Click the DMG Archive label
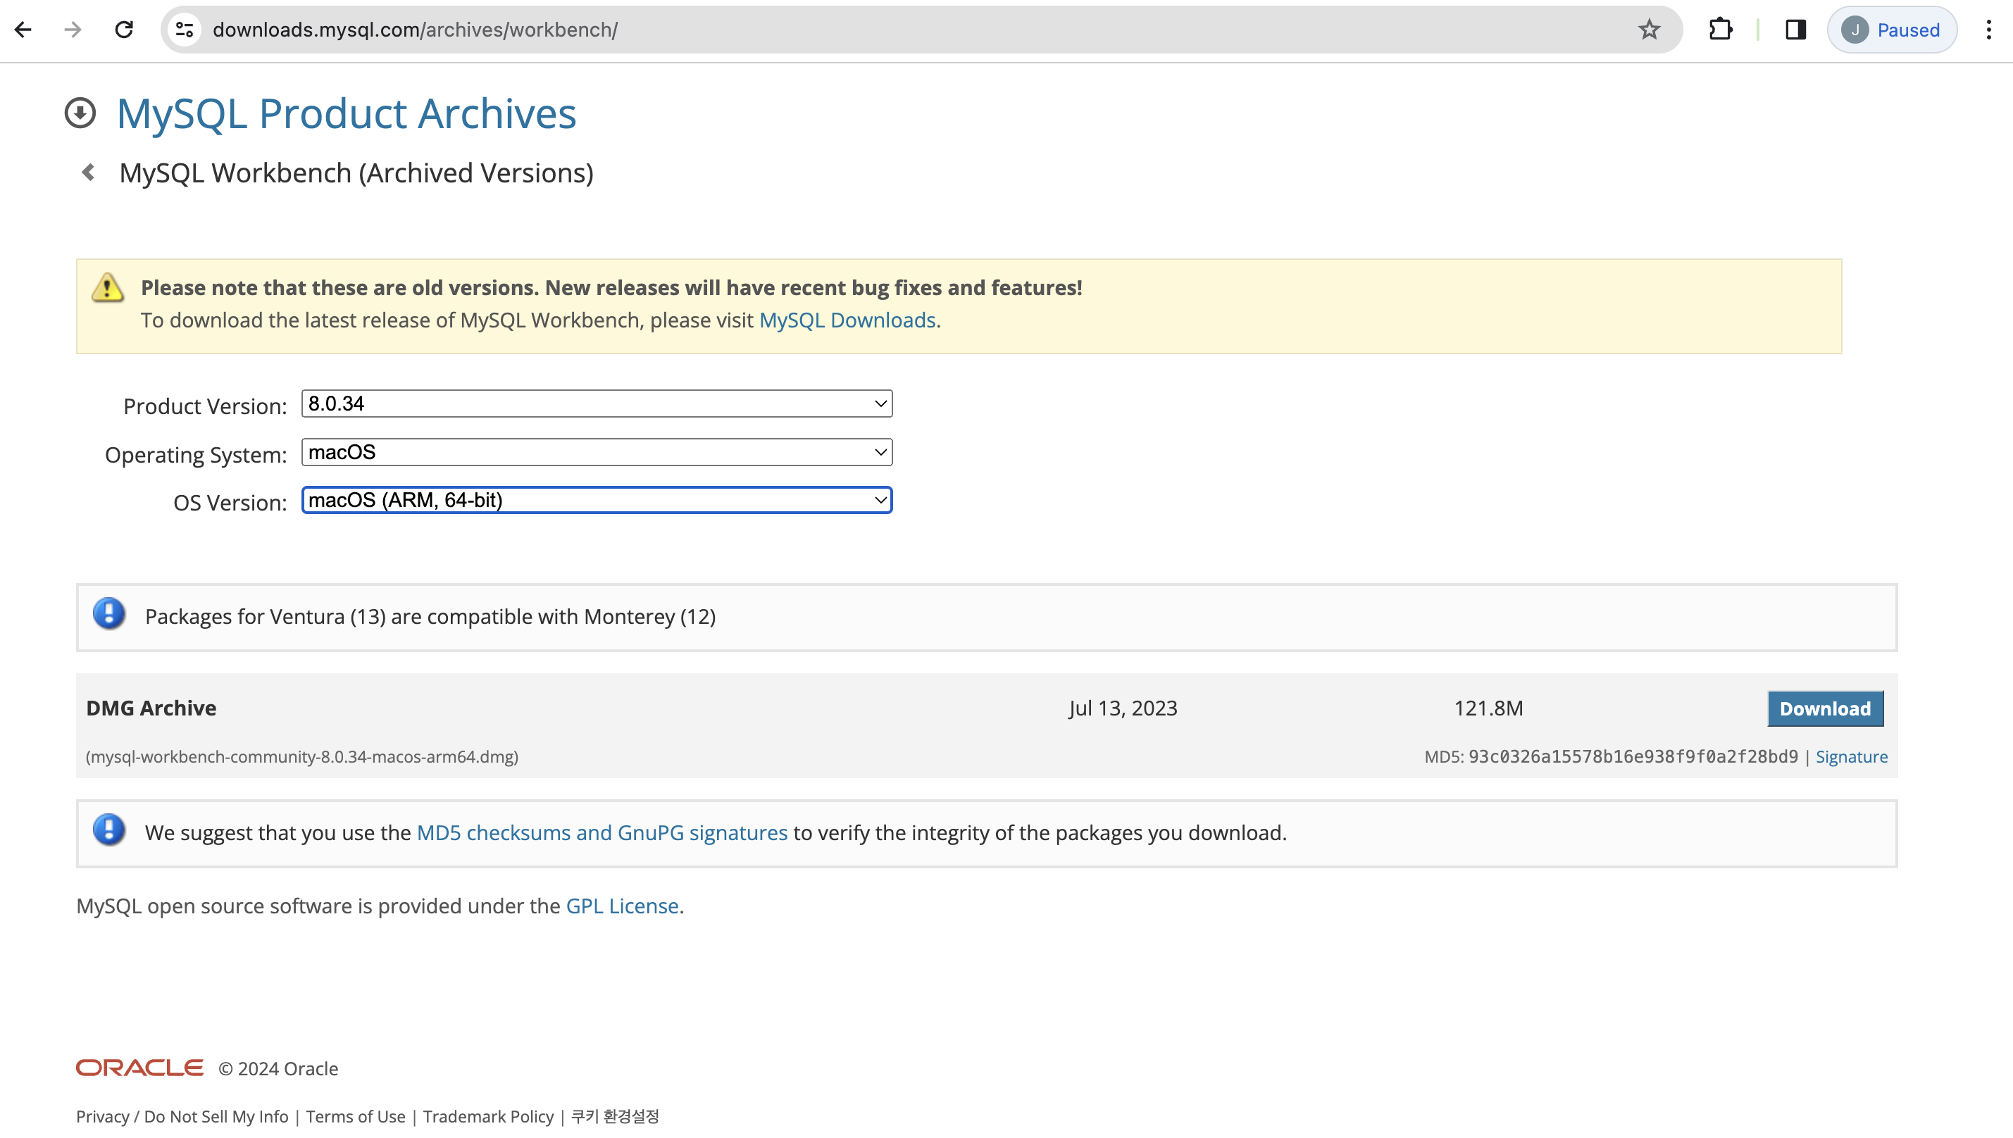Screen dimensions: 2013x1138 click(x=151, y=708)
